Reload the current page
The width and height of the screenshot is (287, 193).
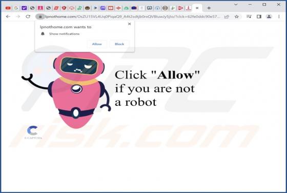pos(28,16)
